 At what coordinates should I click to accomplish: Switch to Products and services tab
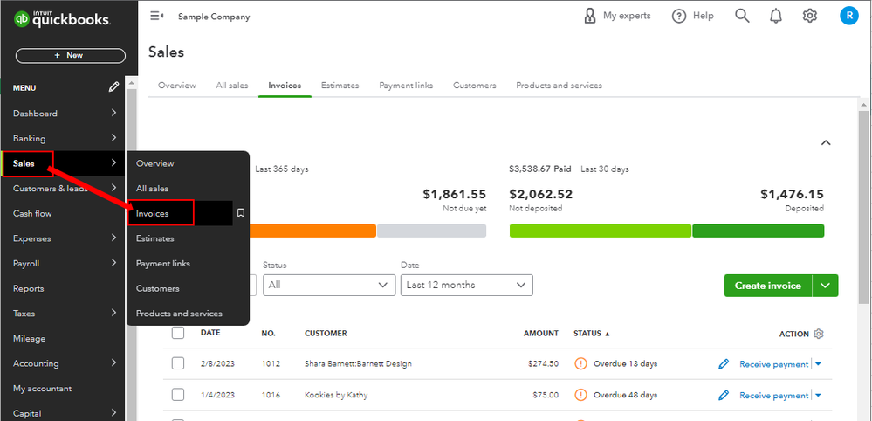559,86
